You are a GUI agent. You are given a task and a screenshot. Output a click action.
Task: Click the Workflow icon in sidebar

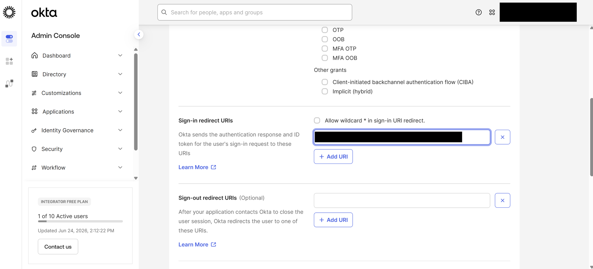coord(34,168)
